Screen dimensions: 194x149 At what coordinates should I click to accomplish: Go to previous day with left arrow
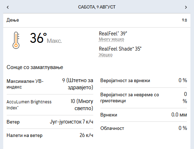point(8,7)
